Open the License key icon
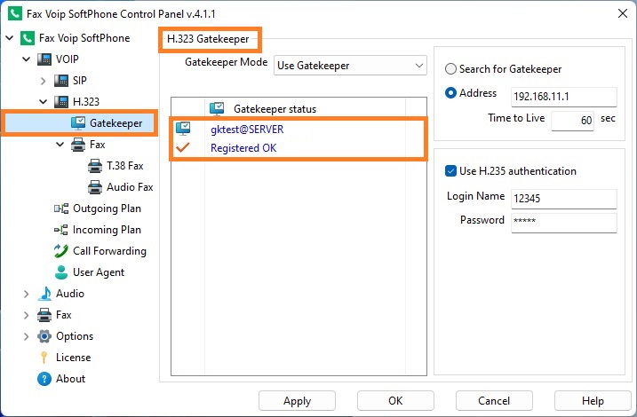 [44, 358]
